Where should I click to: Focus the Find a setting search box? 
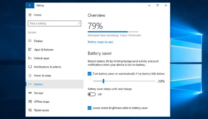click(55, 23)
